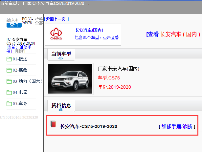The width and height of the screenshot is (202, 152).
Task: Open the 01-概述 folder icon
Action: (9, 59)
